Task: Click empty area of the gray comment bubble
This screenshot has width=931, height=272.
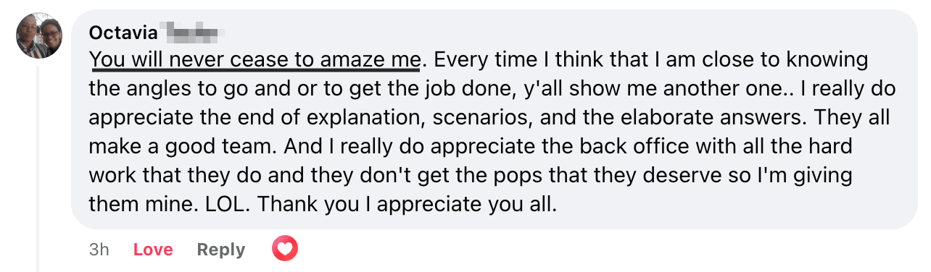Action: coord(725,206)
